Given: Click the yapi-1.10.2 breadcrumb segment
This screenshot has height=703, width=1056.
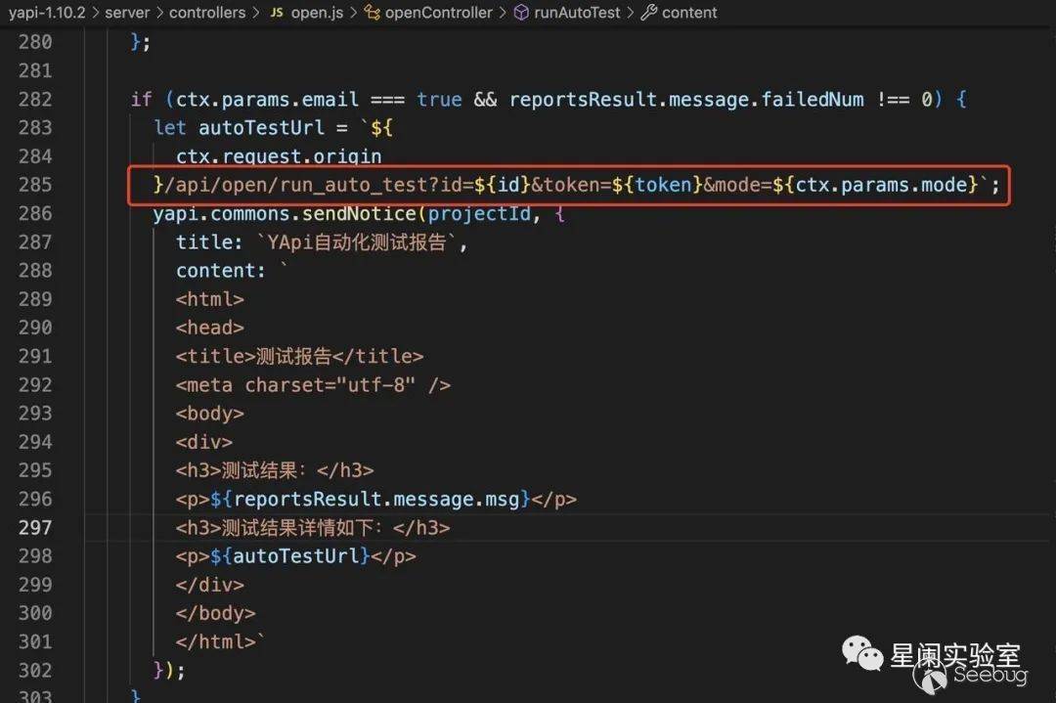Looking at the screenshot, I should tap(47, 12).
